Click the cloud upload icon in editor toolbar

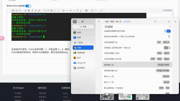(20, 11)
